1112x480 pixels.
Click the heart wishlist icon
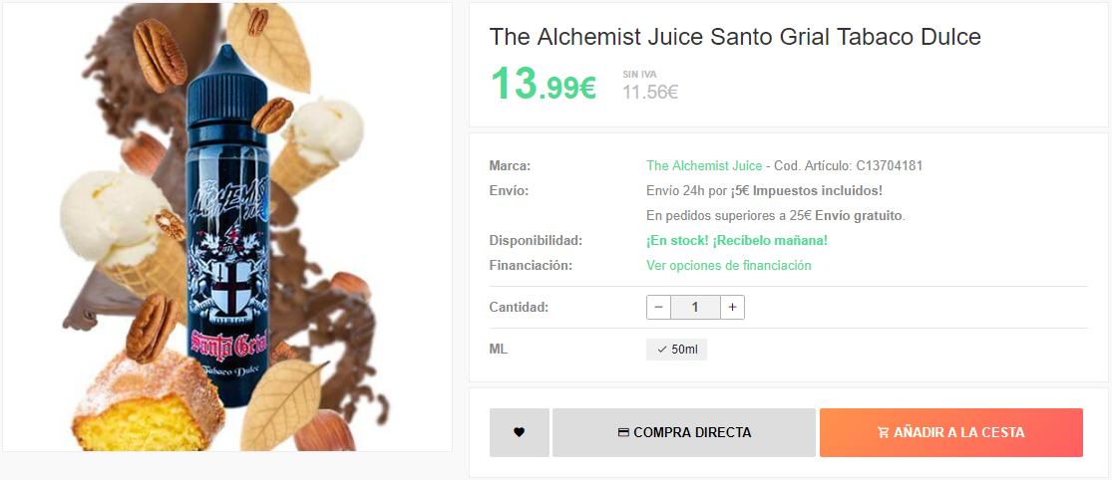pos(520,432)
